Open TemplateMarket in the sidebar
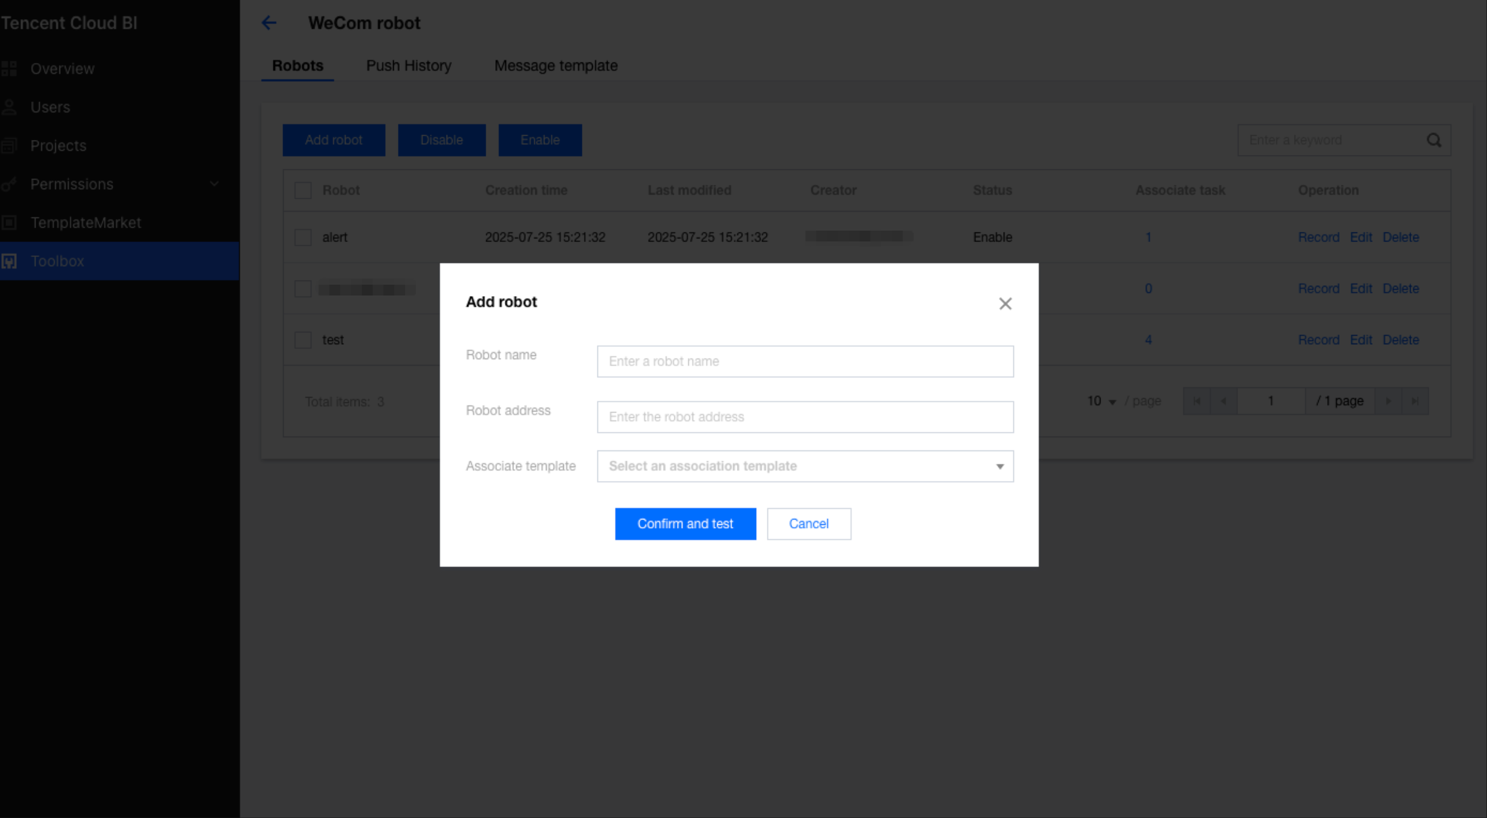 pos(85,222)
